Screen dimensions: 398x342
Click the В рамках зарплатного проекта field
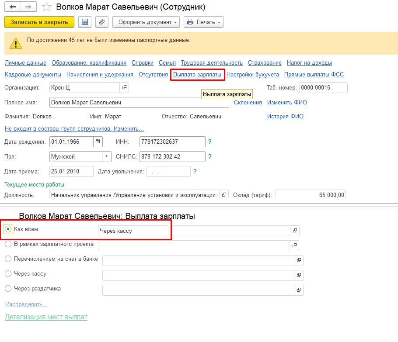click(194, 245)
